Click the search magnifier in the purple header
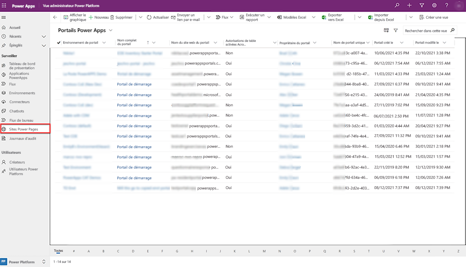The height and width of the screenshot is (267, 466). [397, 5]
